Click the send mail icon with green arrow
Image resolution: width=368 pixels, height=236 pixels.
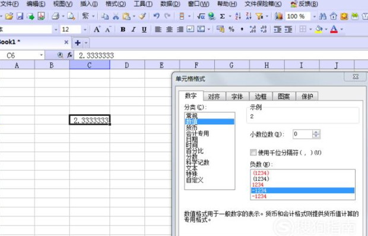[30, 16]
